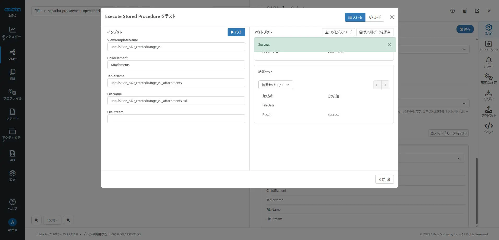
Task: Click the trash delete icon in the connector panel
Action: click(465, 11)
